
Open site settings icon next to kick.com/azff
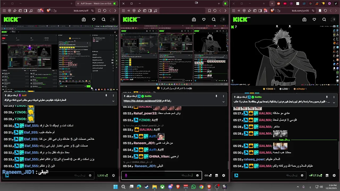(92, 11)
